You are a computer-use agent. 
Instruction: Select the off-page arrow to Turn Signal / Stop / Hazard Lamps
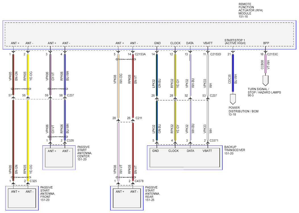pos(265,81)
